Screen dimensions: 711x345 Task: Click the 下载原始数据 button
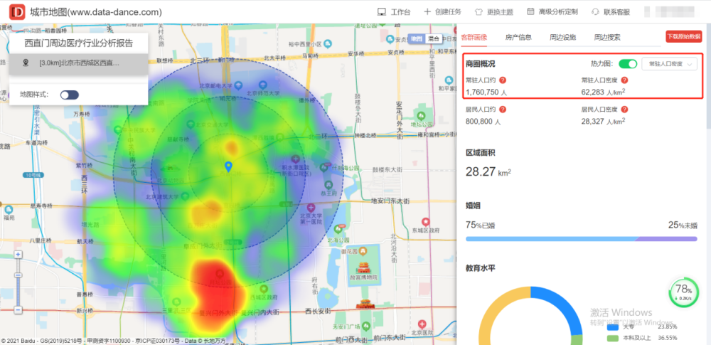tap(683, 36)
